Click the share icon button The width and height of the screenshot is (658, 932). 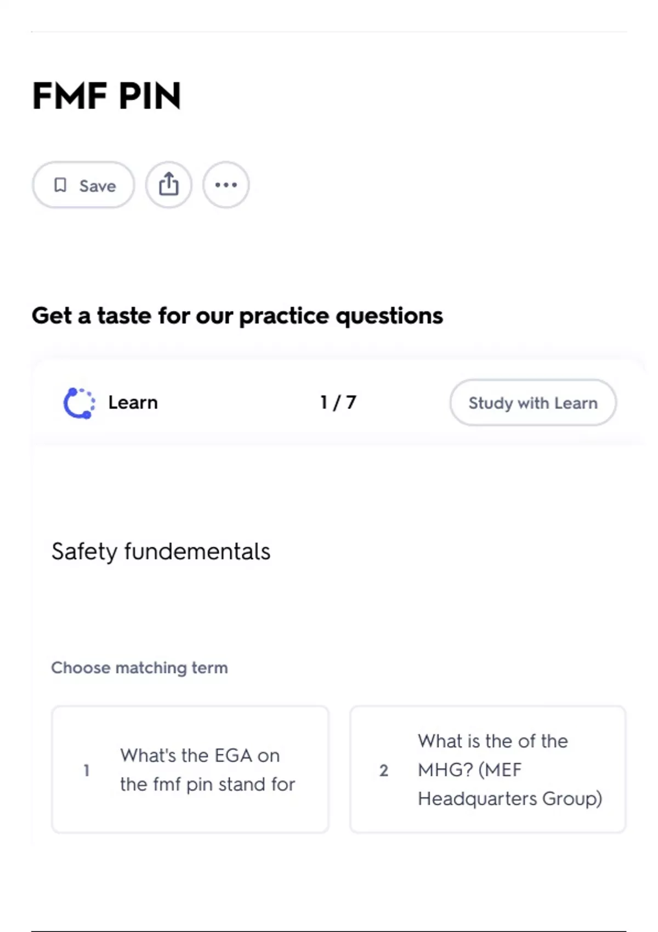click(169, 185)
